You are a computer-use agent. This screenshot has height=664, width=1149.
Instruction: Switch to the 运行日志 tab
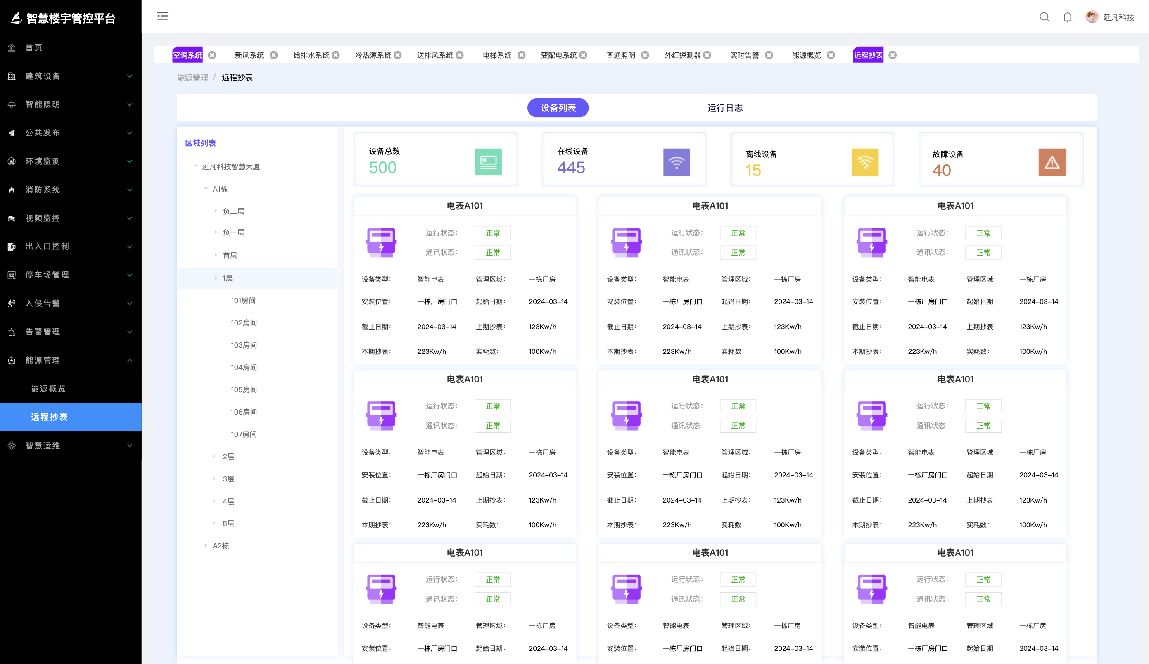coord(724,108)
